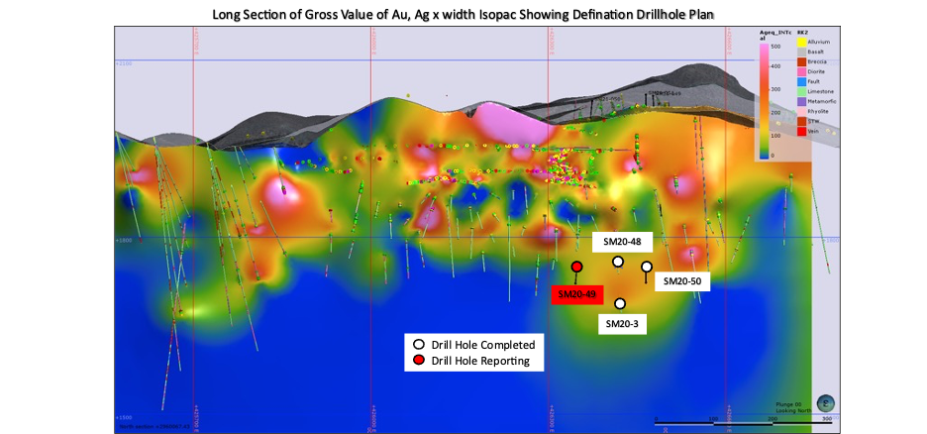927x434 pixels.
Task: Click the distance scale bar at bottom right
Action: 743,422
